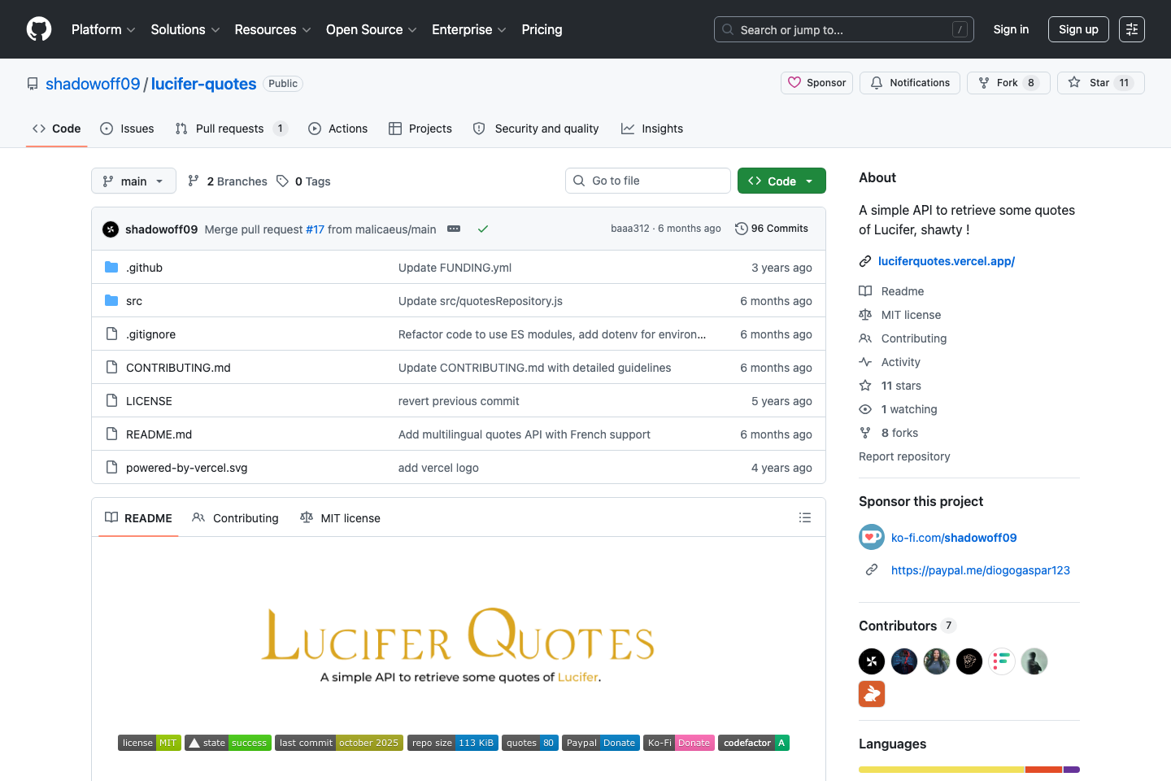Open the README outline icon
The image size is (1171, 781).
804,517
